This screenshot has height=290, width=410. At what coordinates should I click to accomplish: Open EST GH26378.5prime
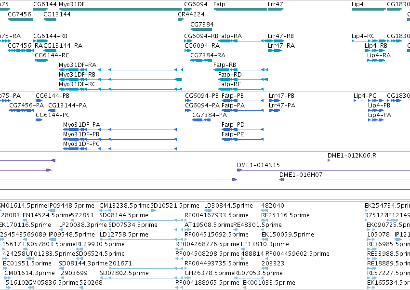[x=187, y=278]
